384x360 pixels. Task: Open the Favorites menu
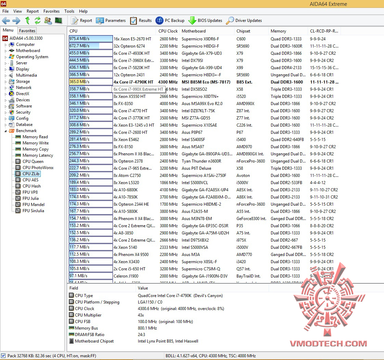[51, 11]
